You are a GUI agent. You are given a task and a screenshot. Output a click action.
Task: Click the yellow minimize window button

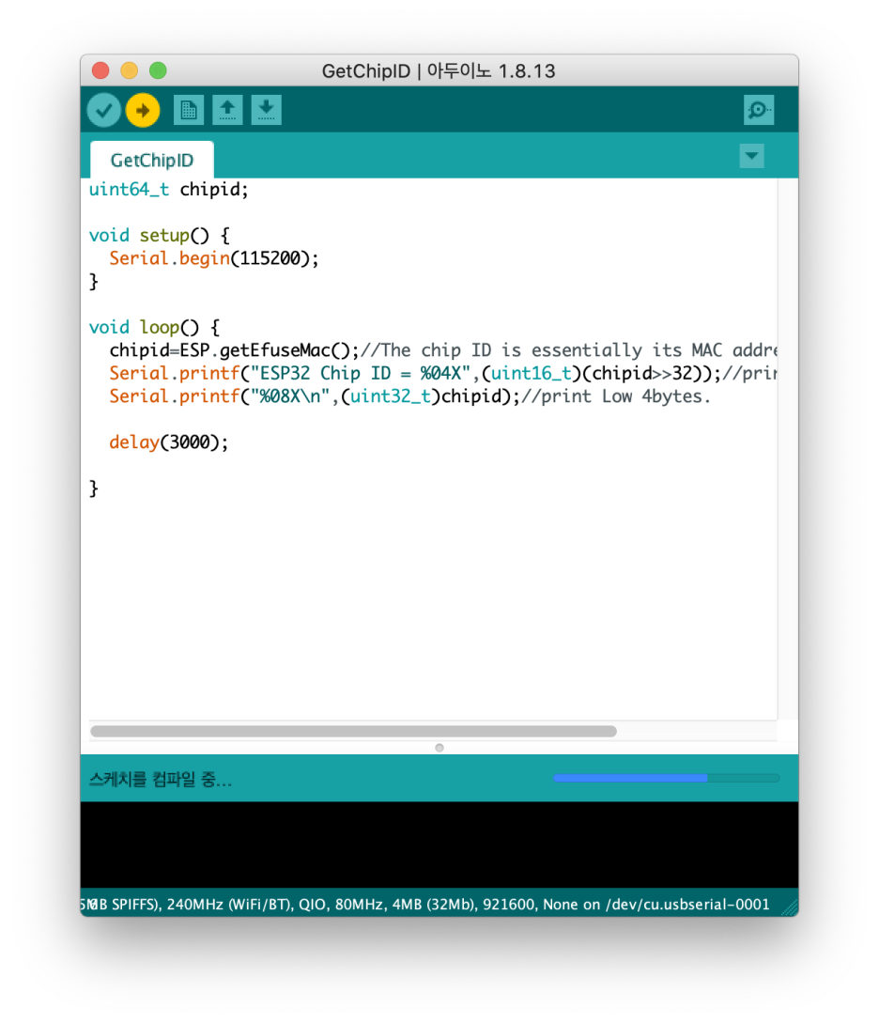[130, 70]
